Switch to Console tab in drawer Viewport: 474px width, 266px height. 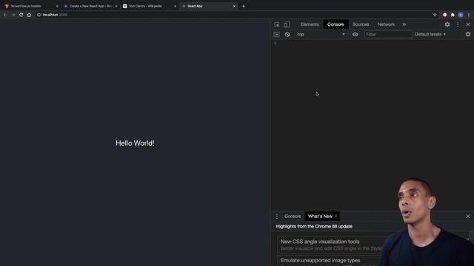pos(293,216)
